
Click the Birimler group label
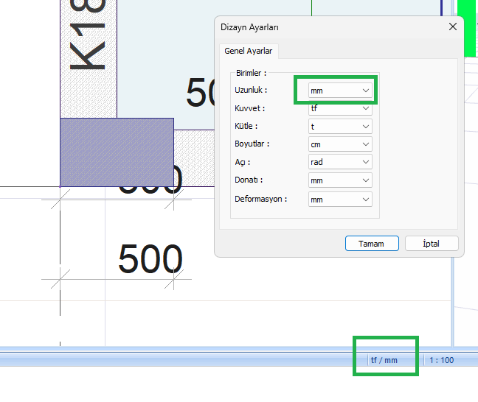point(251,73)
